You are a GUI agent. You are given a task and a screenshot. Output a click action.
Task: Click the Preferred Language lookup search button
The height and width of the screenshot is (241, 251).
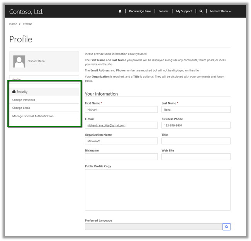point(226,227)
